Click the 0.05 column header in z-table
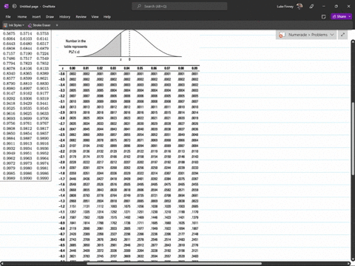This screenshot has height=266, width=355. coord(140,68)
